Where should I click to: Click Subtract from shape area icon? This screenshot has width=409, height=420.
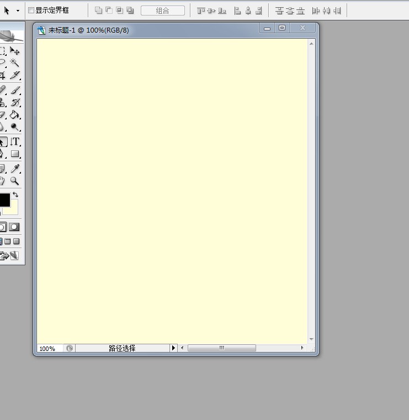(109, 11)
